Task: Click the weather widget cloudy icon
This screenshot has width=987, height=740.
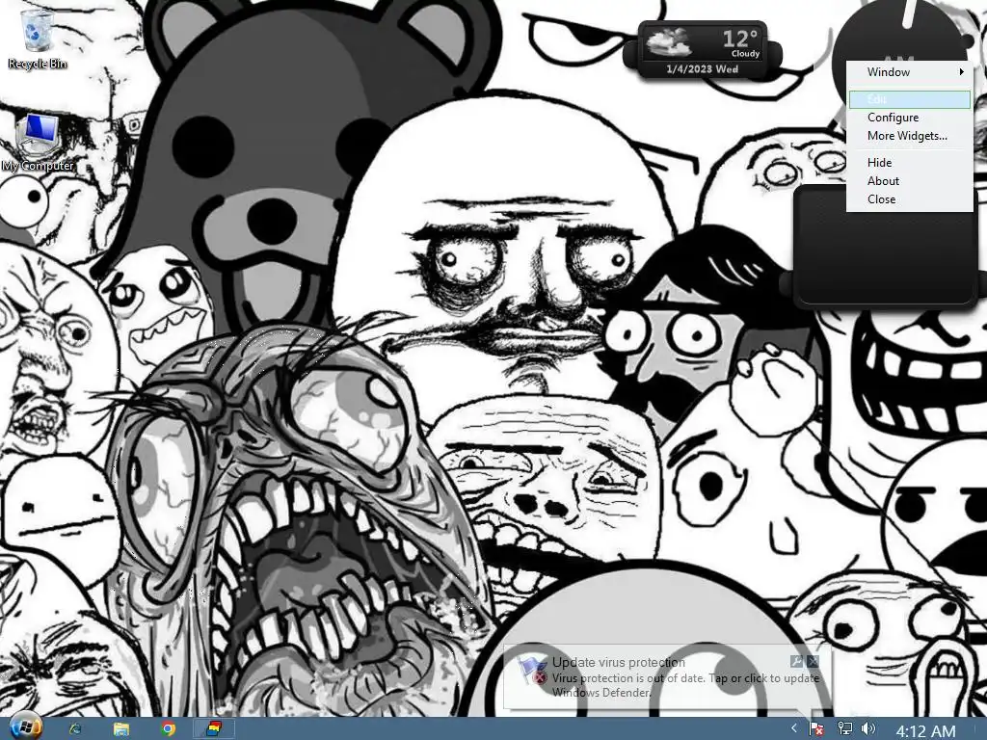Action: [669, 42]
